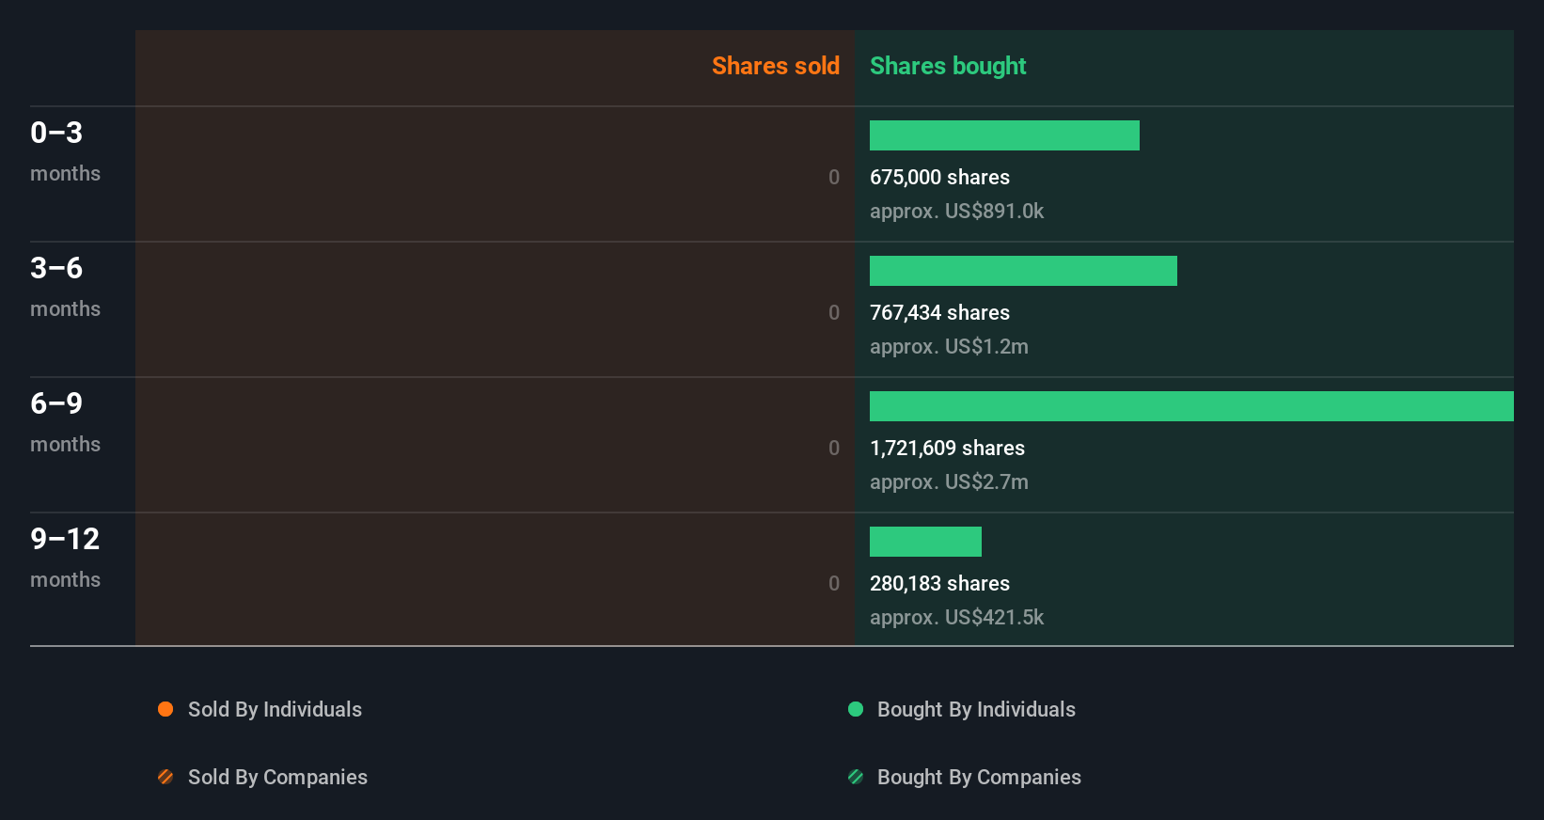The height and width of the screenshot is (820, 1544).
Task: Click the Shares sold column header
Action: click(776, 66)
